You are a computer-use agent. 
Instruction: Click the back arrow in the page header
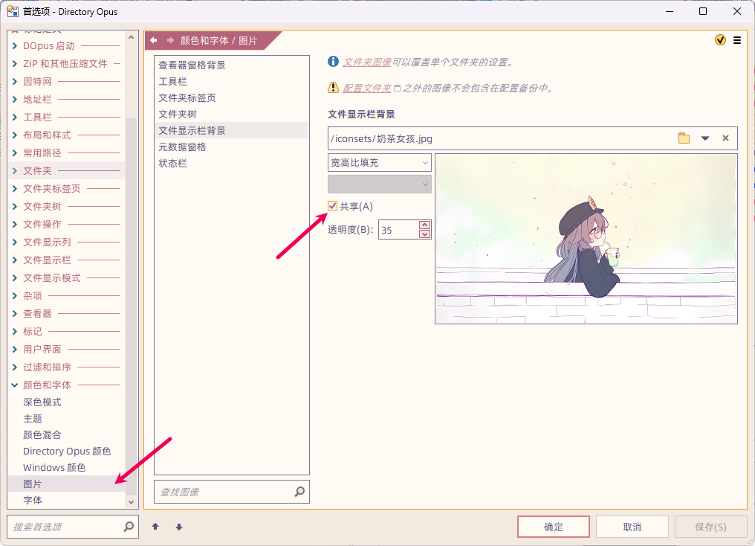pyautogui.click(x=154, y=40)
